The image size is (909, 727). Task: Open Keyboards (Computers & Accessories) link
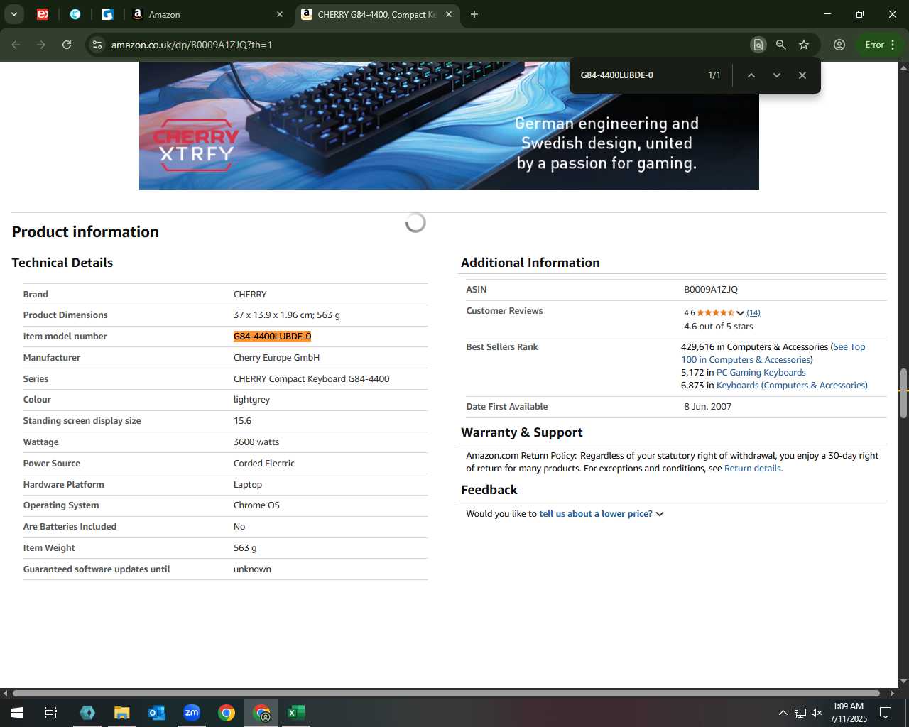(x=791, y=386)
